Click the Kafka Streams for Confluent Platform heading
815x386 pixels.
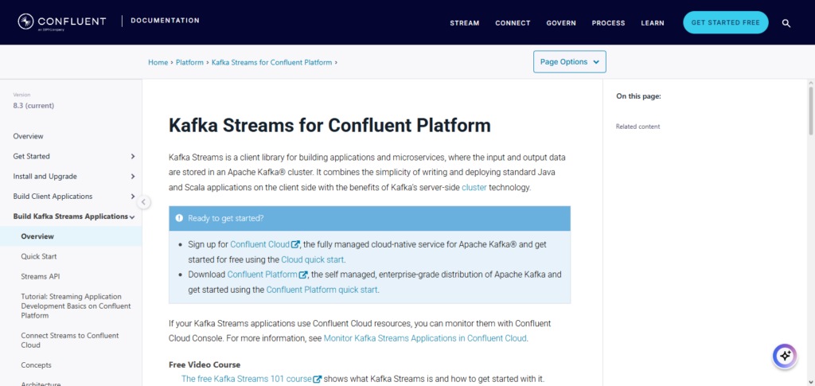click(x=330, y=125)
